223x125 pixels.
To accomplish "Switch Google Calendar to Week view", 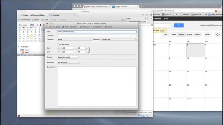I will (174, 34).
